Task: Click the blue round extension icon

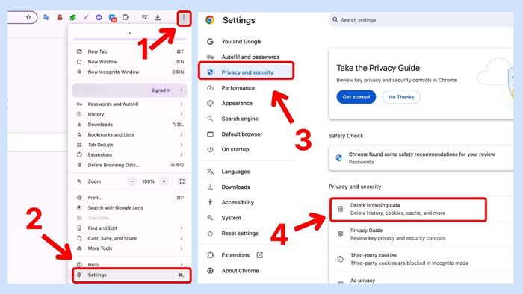Action: point(99,17)
